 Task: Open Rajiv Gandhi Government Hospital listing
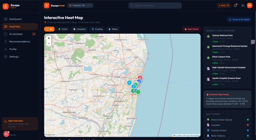point(227,71)
